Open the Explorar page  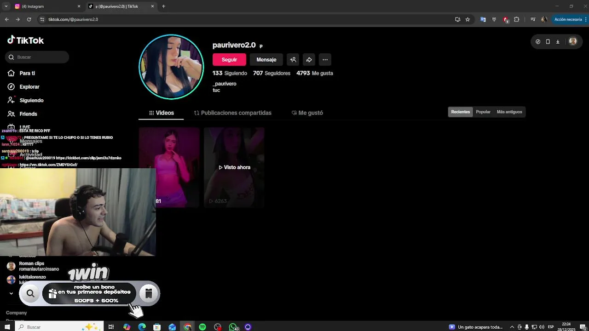29,87
